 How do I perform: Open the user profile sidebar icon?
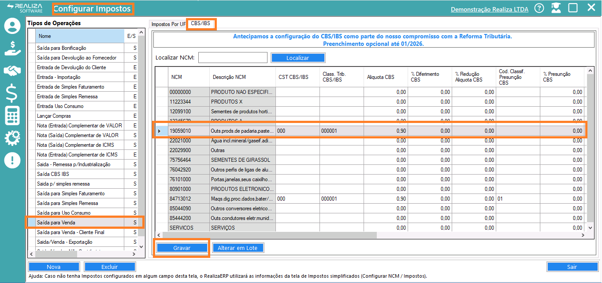12,26
